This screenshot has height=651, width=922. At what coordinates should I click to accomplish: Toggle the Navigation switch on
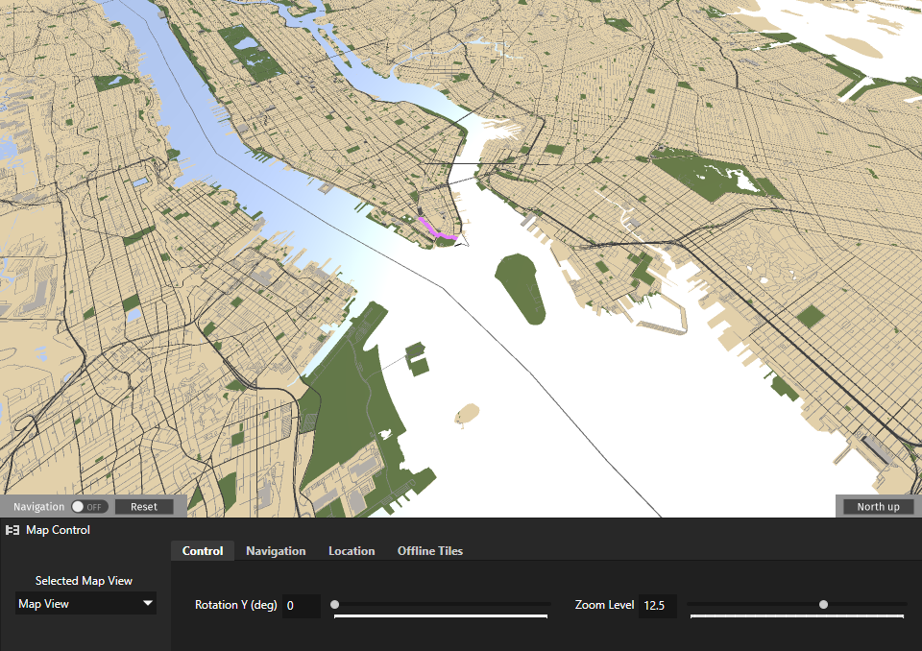[89, 507]
